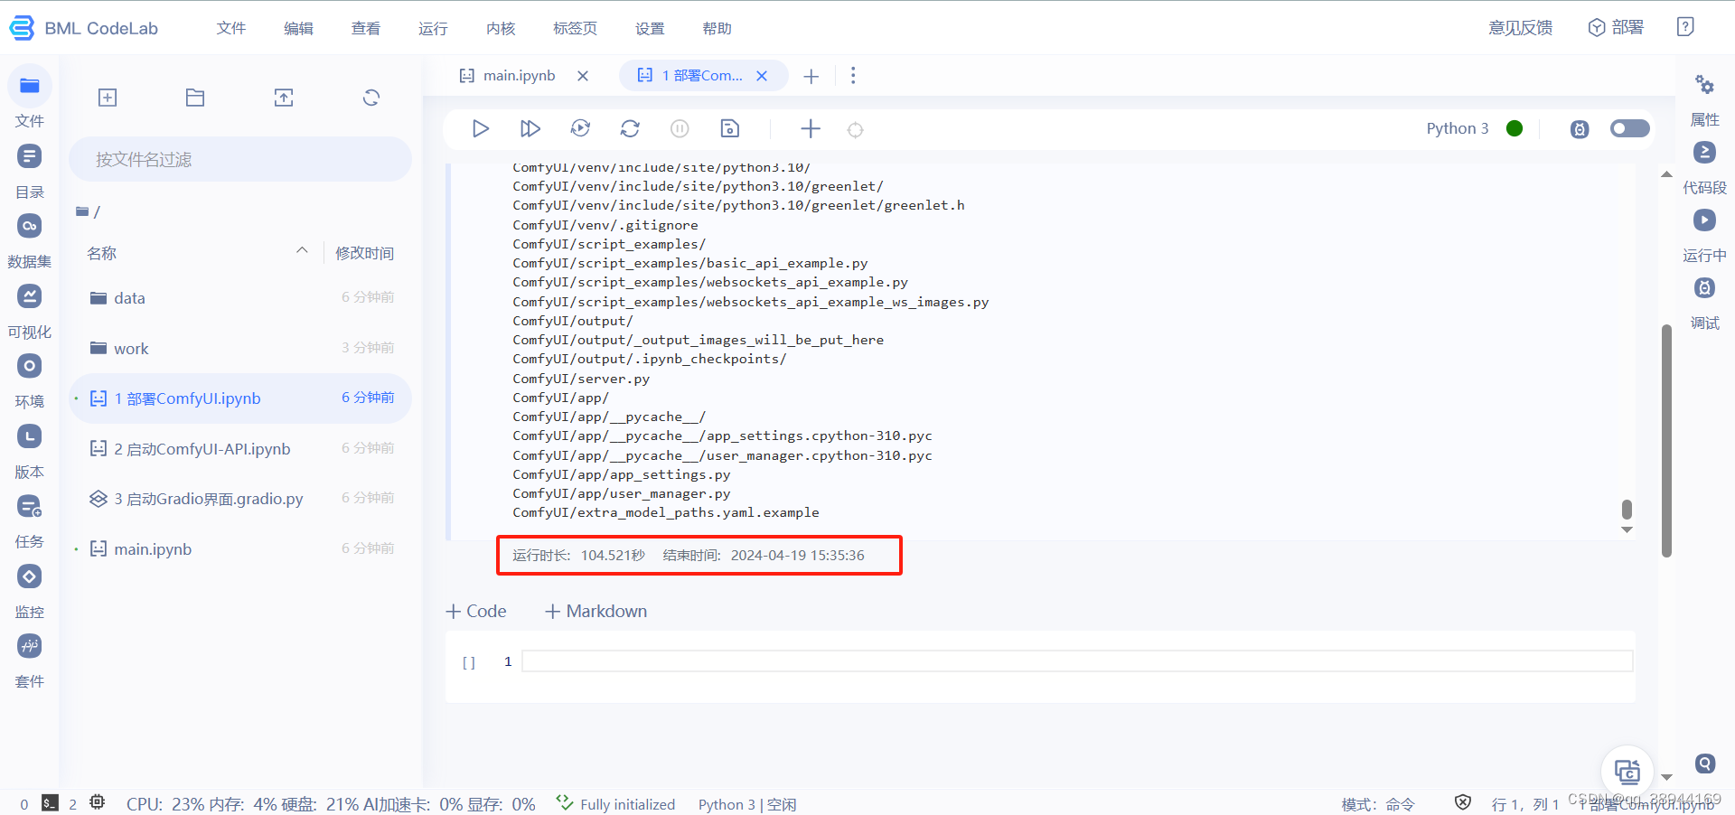Image resolution: width=1735 pixels, height=815 pixels.
Task: Open the debugger bug icon in toolbar
Action: click(x=1580, y=129)
